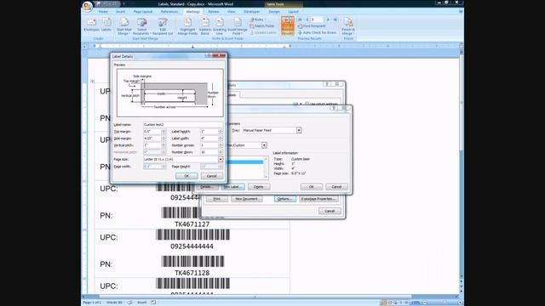Click Cancel in the Label Options dialog
The width and height of the screenshot is (545, 306).
tap(336, 187)
